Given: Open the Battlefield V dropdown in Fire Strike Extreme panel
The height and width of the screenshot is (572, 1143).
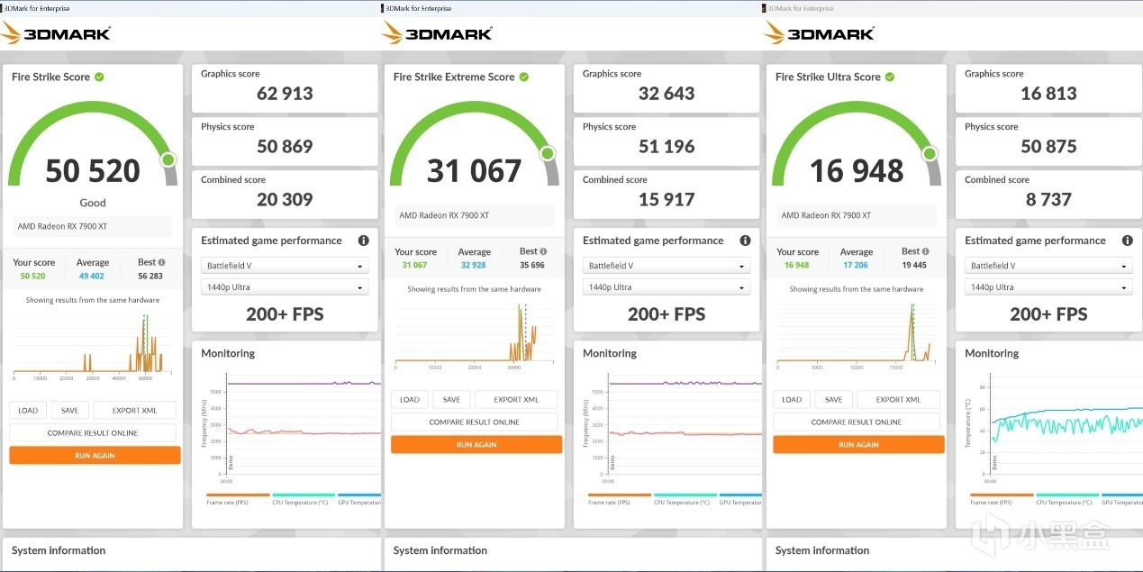Looking at the screenshot, I should (x=667, y=266).
